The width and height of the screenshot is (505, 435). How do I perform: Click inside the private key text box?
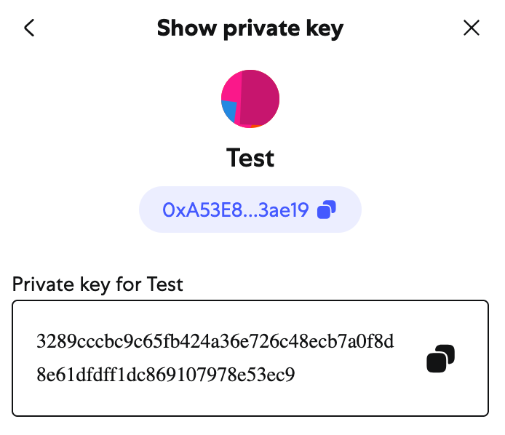[x=250, y=359]
